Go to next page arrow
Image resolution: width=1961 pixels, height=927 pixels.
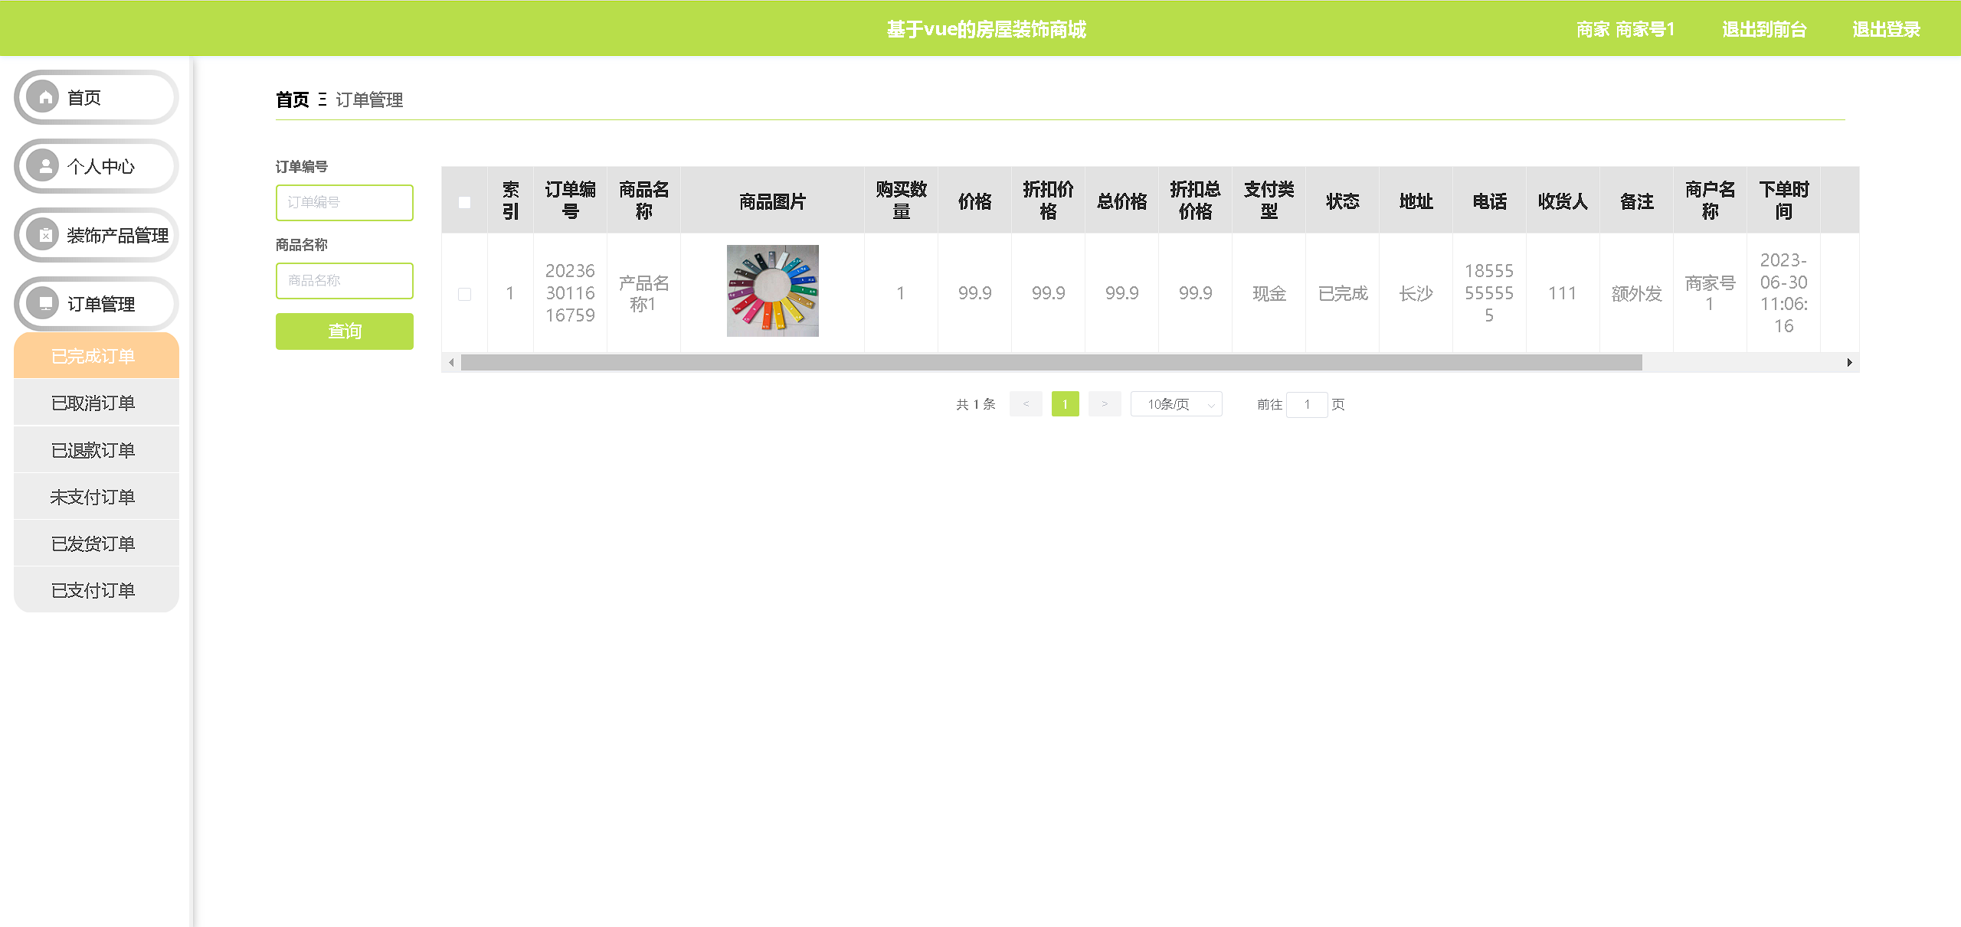(1104, 404)
